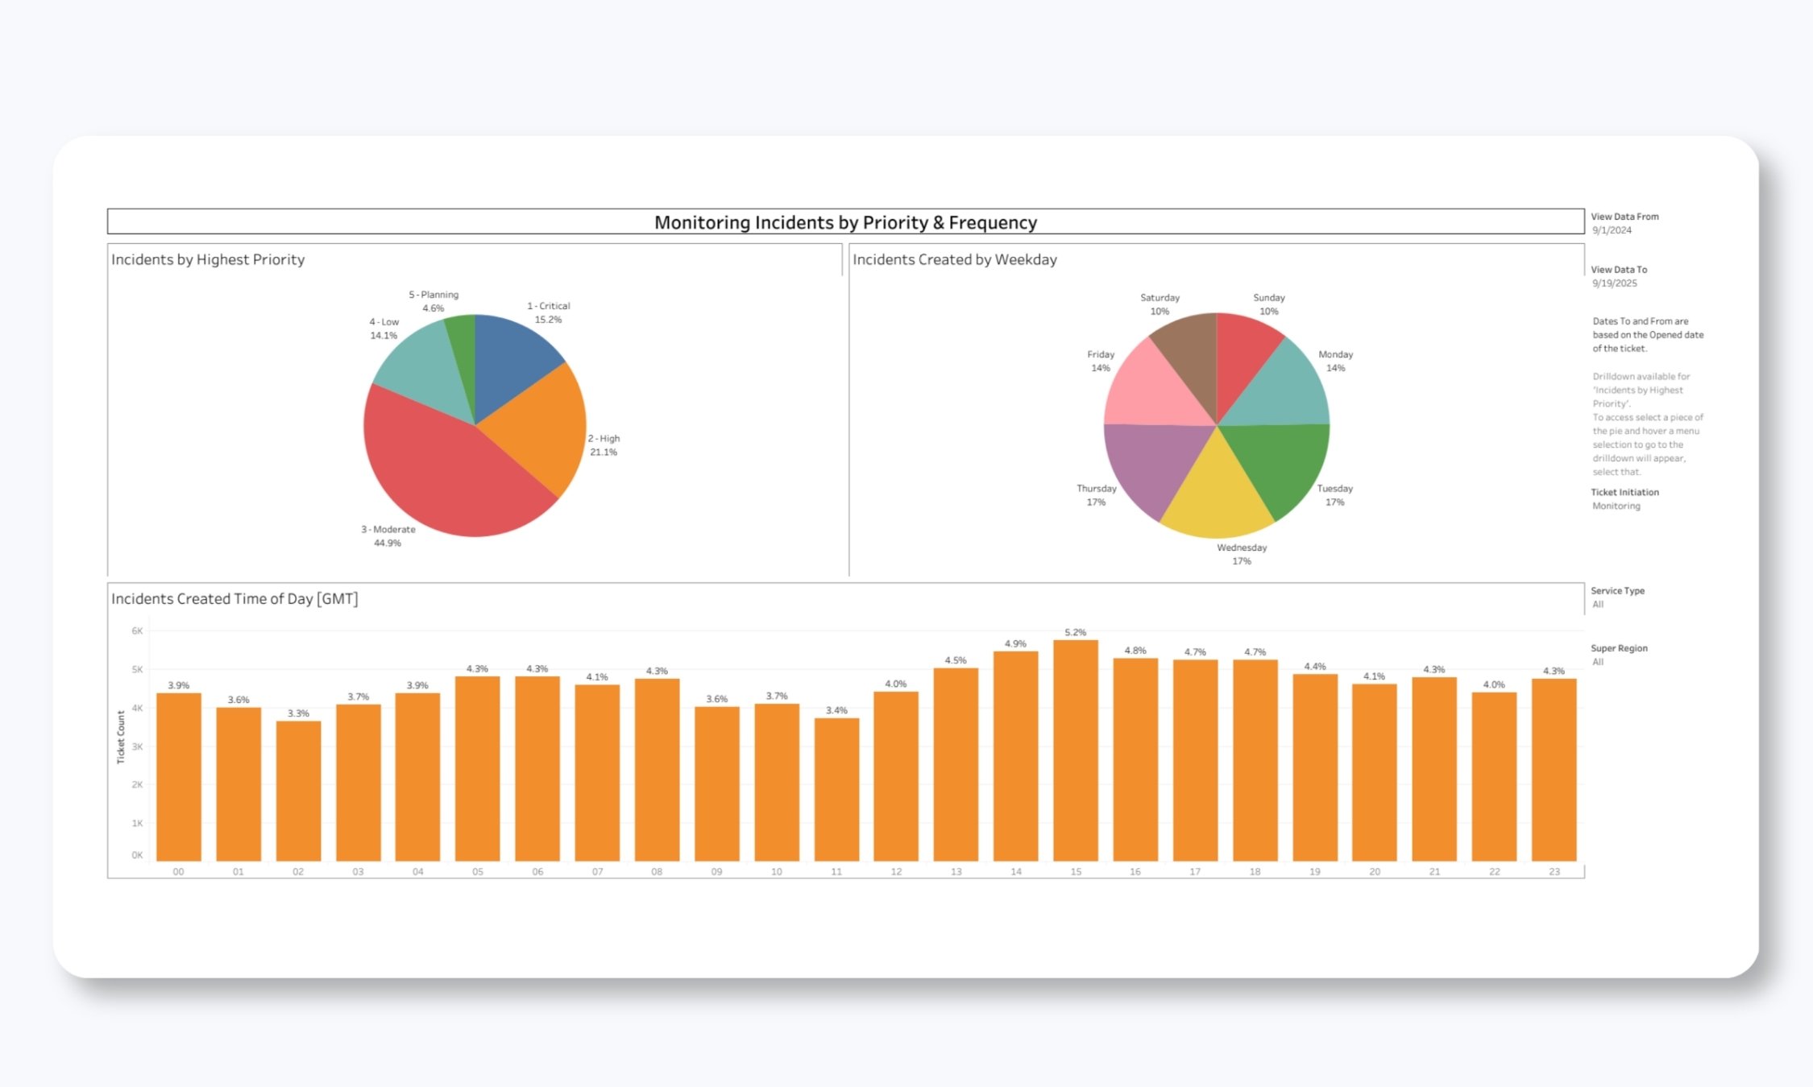Image resolution: width=1813 pixels, height=1087 pixels.
Task: Click the Incidents by Highest Priority title
Action: point(208,259)
